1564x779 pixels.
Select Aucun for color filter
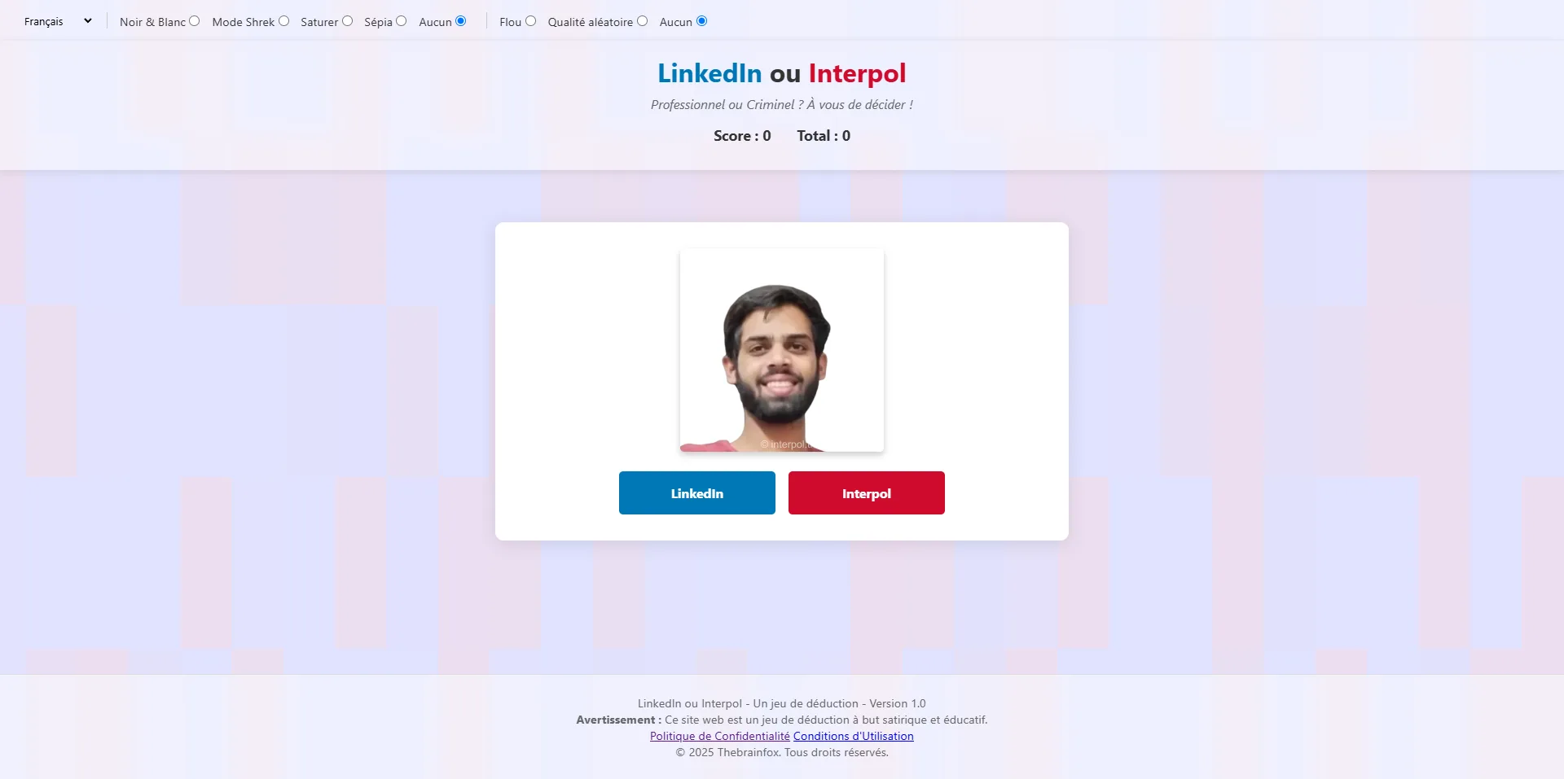[460, 21]
